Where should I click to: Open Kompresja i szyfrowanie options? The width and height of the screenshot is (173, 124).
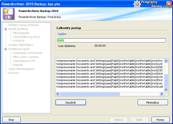[x=28, y=53]
